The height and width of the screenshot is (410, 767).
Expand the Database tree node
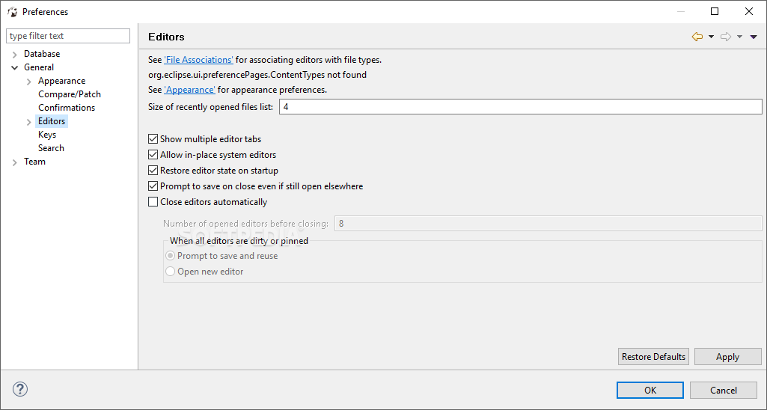(15, 55)
